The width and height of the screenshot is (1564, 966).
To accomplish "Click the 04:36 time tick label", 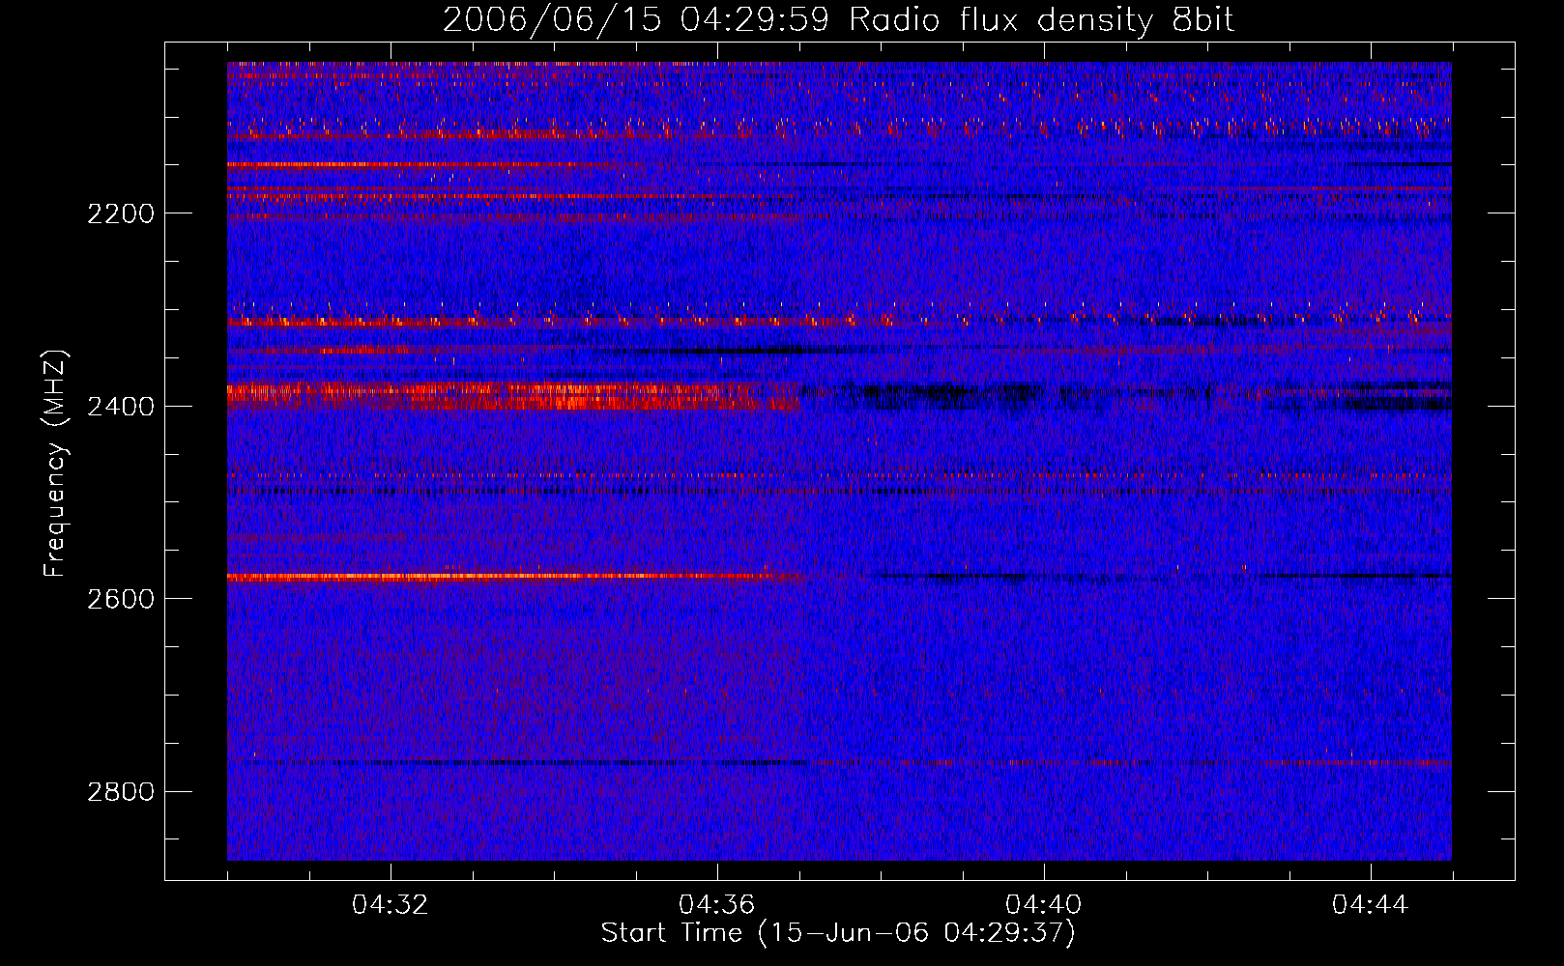I will point(717,905).
